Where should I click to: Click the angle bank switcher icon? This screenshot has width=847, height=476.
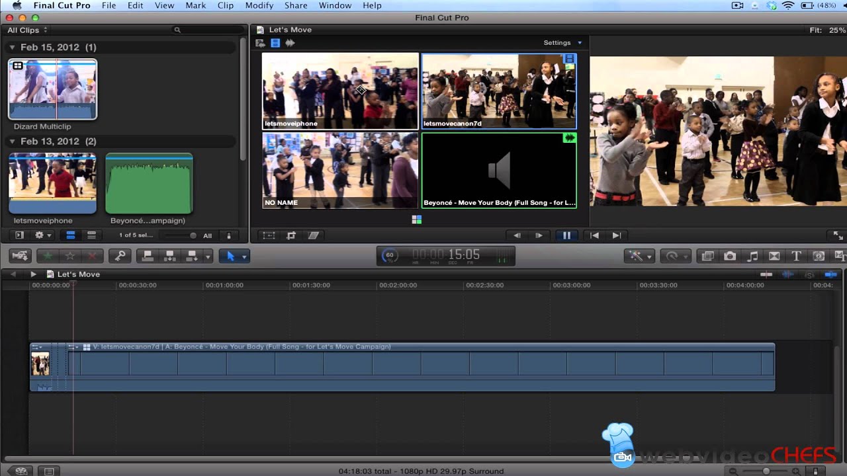coord(416,219)
